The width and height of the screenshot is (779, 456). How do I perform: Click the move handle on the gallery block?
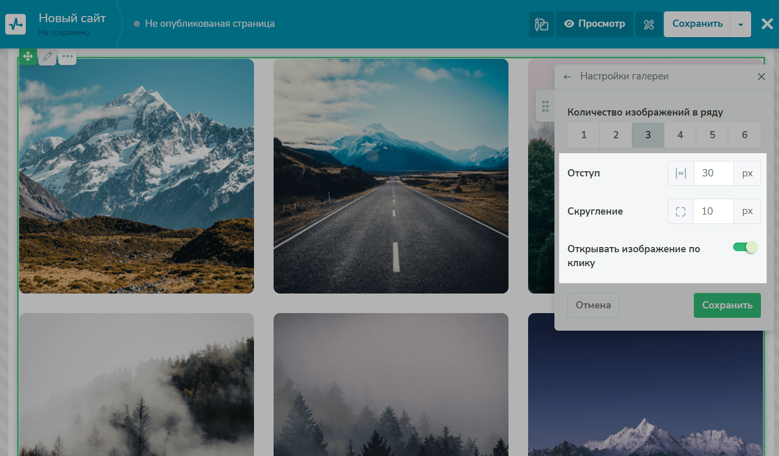click(28, 56)
